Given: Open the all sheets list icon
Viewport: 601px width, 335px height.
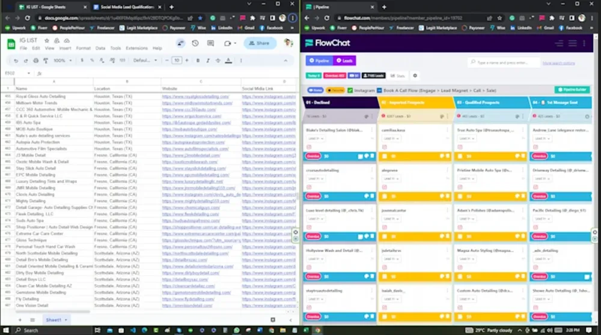Looking at the screenshot, I should [x=32, y=319].
